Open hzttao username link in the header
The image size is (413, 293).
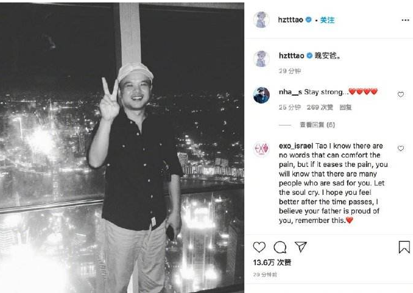[x=291, y=19]
